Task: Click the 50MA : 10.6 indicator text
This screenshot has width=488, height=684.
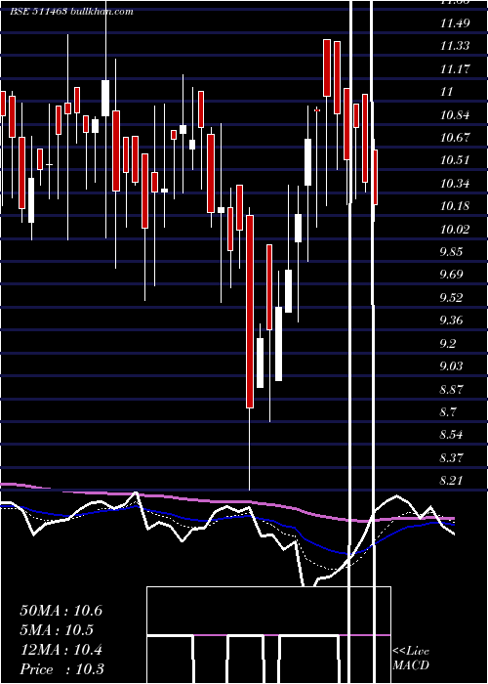Action: click(x=61, y=611)
